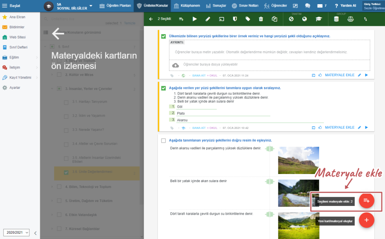The height and width of the screenshot is (239, 385).
Task: Click the blocked circle icon under TANITIM
Action: pyautogui.click(x=291, y=19)
